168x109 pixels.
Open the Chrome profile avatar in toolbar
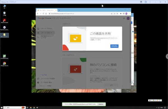click(x=126, y=14)
